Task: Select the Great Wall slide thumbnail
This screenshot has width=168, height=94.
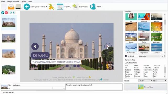Action: point(9,70)
